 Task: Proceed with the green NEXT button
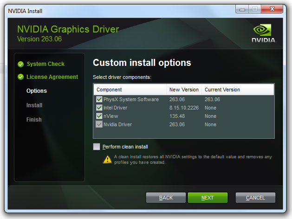click(208, 198)
